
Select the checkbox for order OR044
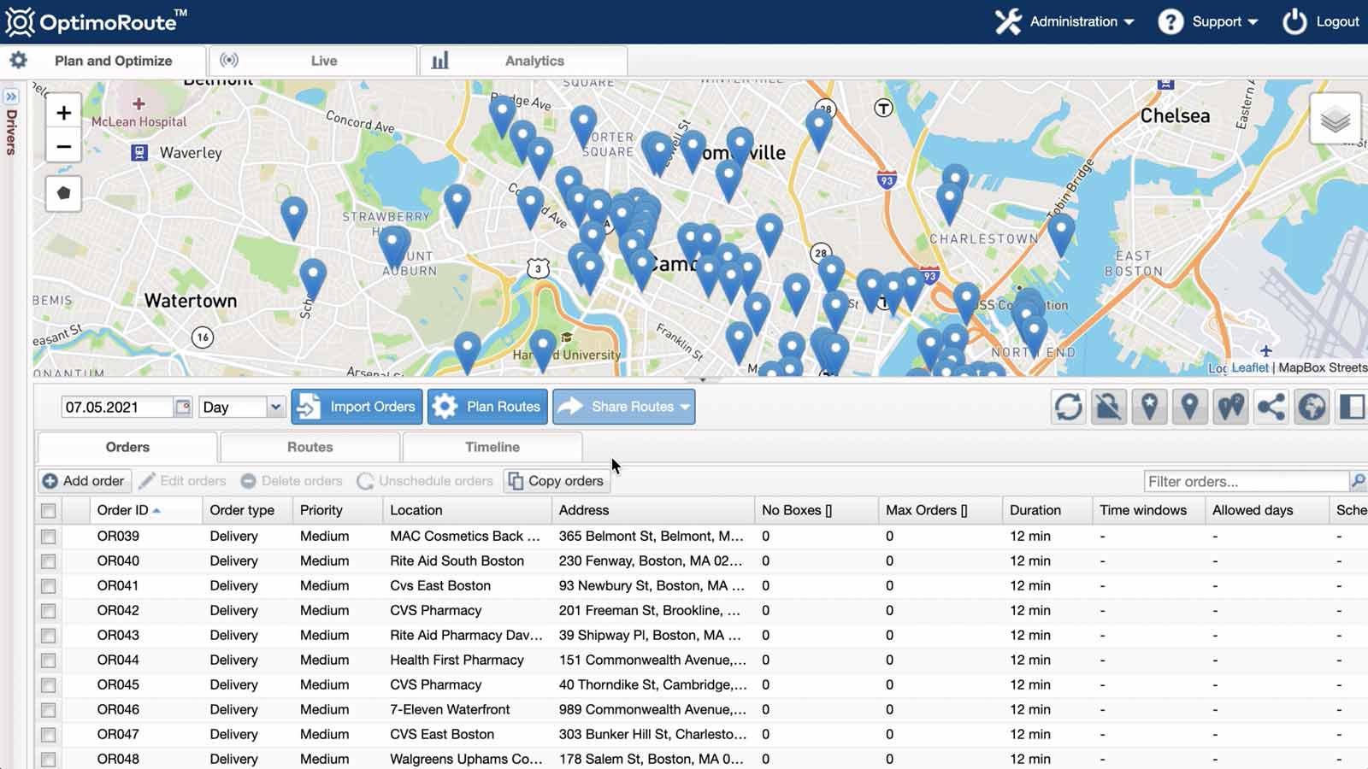coord(49,660)
